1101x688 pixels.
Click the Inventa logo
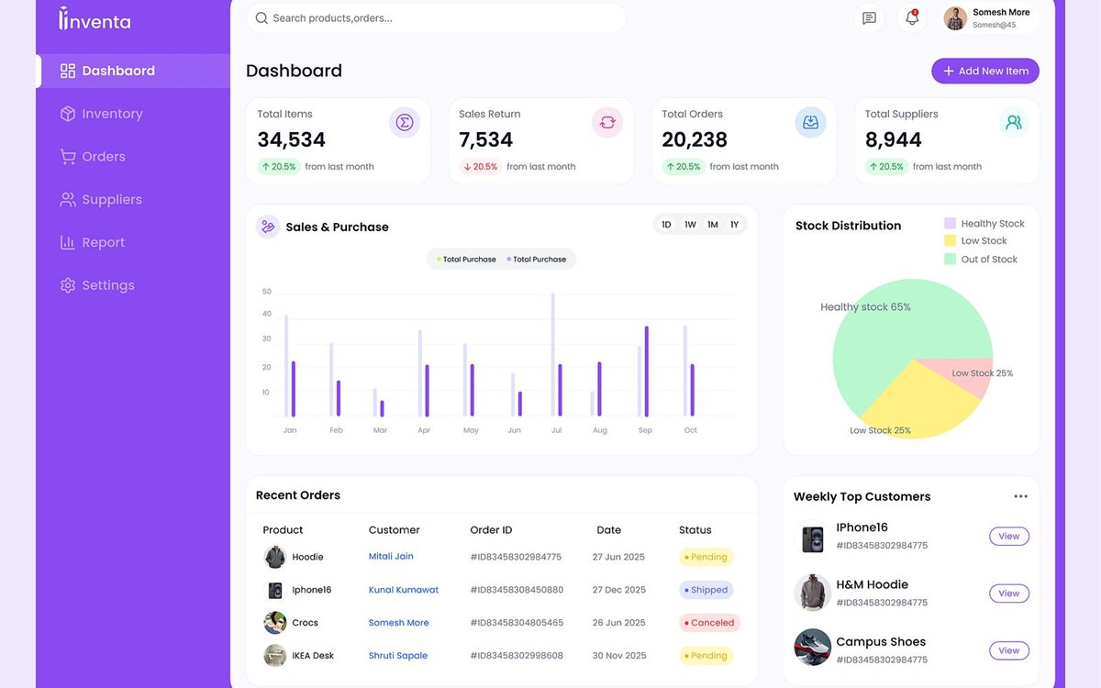[95, 18]
